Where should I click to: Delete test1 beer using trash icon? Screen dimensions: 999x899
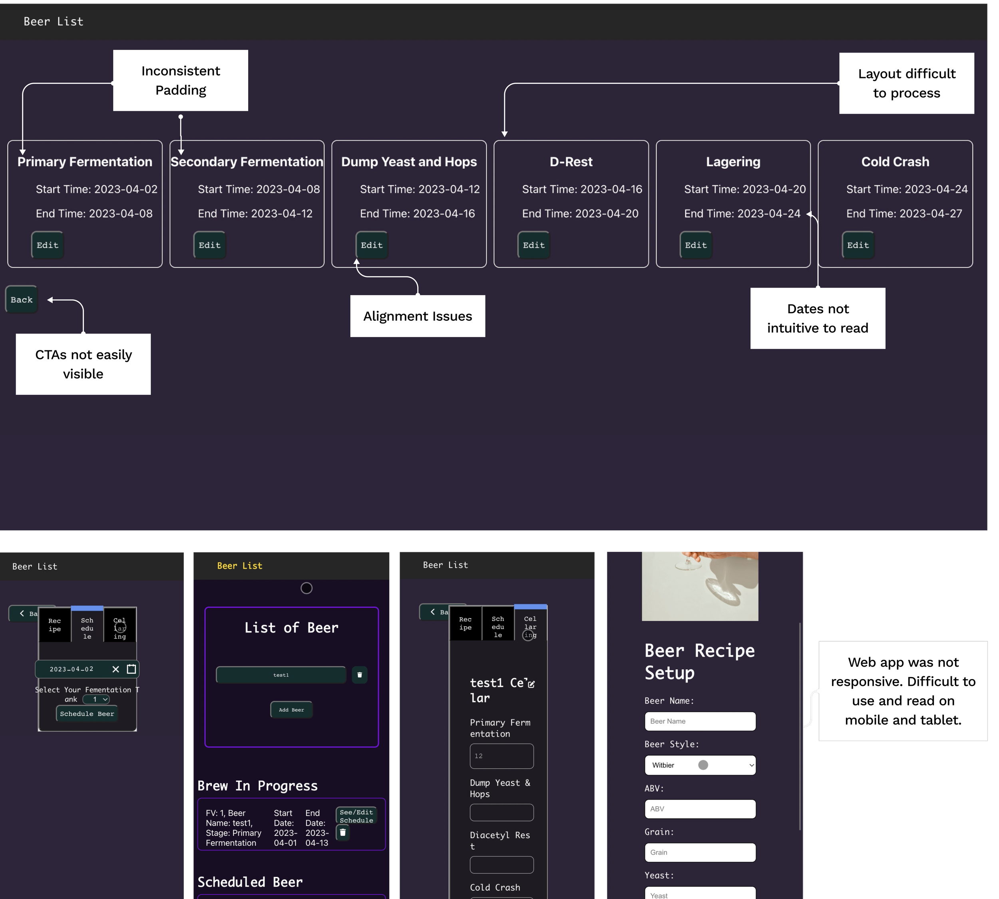(359, 675)
